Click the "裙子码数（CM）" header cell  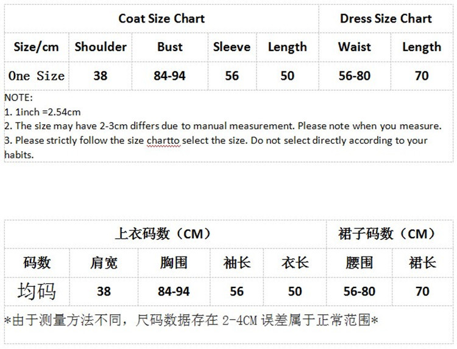point(387,234)
